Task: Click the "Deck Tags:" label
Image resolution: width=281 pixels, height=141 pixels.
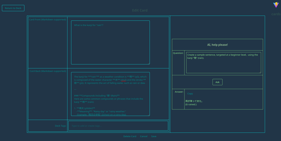Action: (61, 126)
